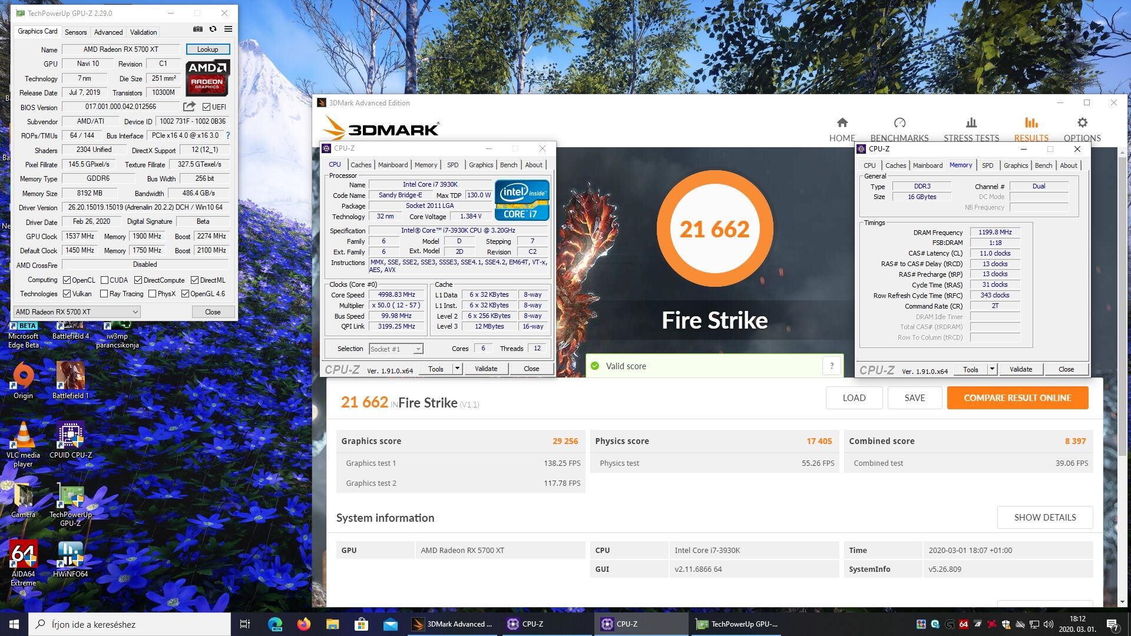The image size is (1131, 636).
Task: Toggle the Vulkan checkbox
Action: (67, 293)
